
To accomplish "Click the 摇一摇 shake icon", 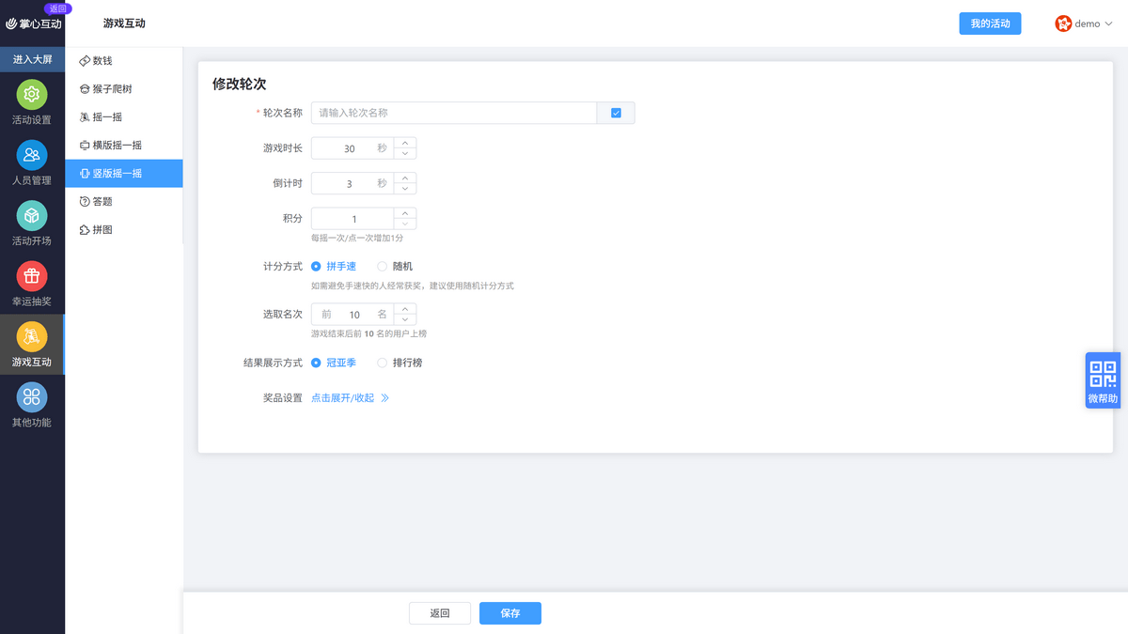I will pos(85,116).
